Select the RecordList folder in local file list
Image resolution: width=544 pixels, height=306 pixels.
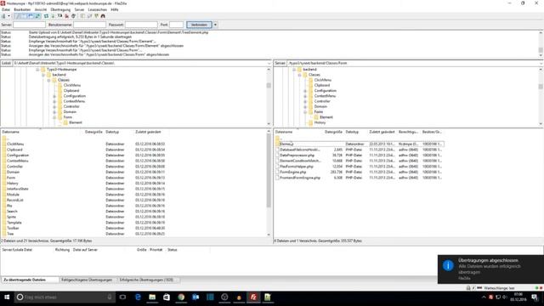(15, 201)
